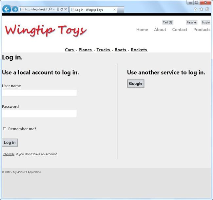Click the Register link in header
This screenshot has width=213, height=200.
pyautogui.click(x=192, y=22)
